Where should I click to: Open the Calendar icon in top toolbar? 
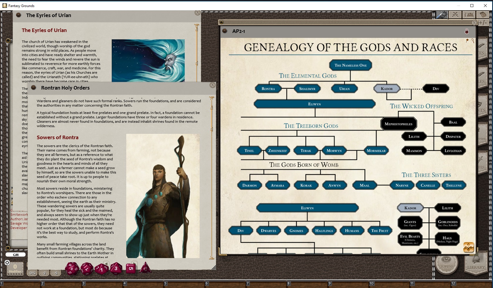point(483,15)
